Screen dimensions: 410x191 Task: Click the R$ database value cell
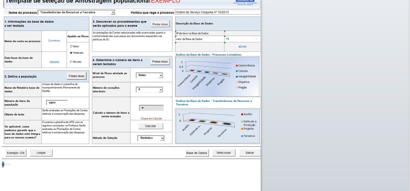(x=242, y=39)
